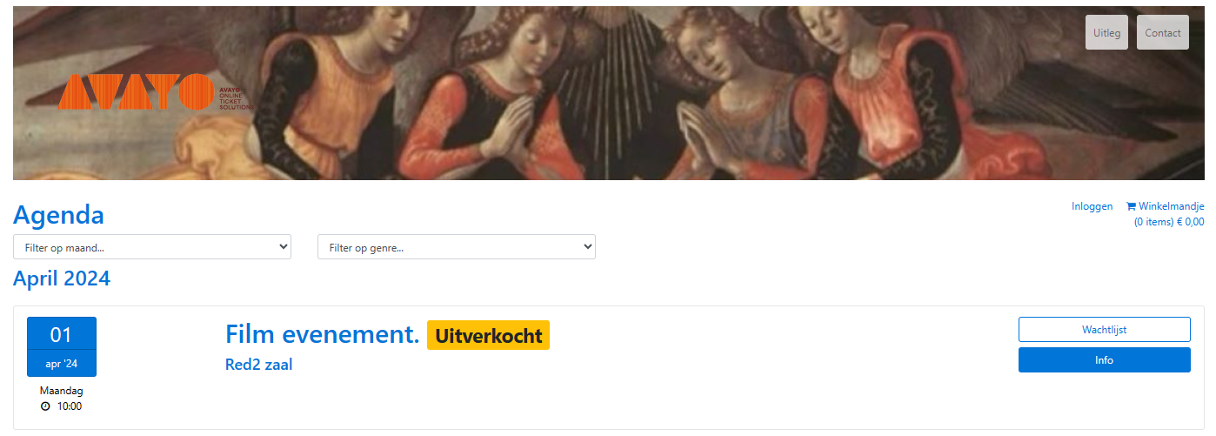Open the Contact page from the banner

[1163, 32]
